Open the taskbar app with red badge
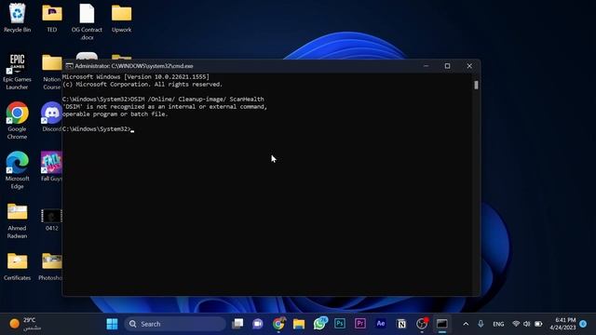The height and width of the screenshot is (335, 596). pyautogui.click(x=422, y=324)
